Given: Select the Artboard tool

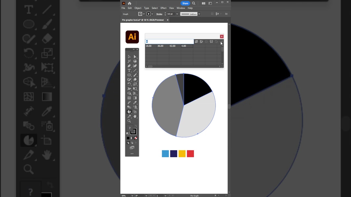Looking at the screenshot, I should tap(135, 112).
